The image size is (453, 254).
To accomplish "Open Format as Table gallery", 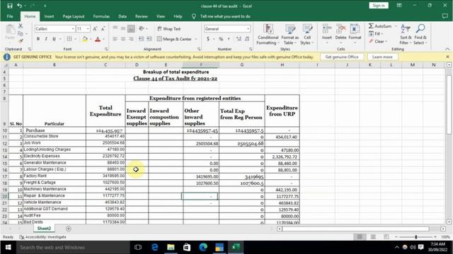I will [289, 35].
